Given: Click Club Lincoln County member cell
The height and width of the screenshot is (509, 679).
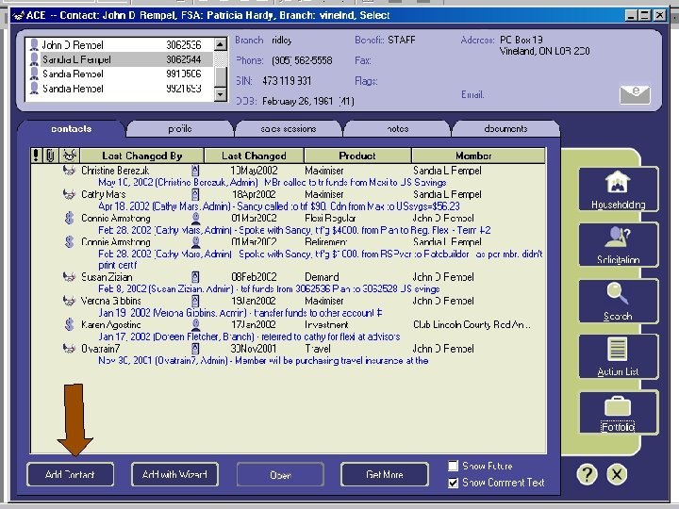Looking at the screenshot, I should (472, 324).
